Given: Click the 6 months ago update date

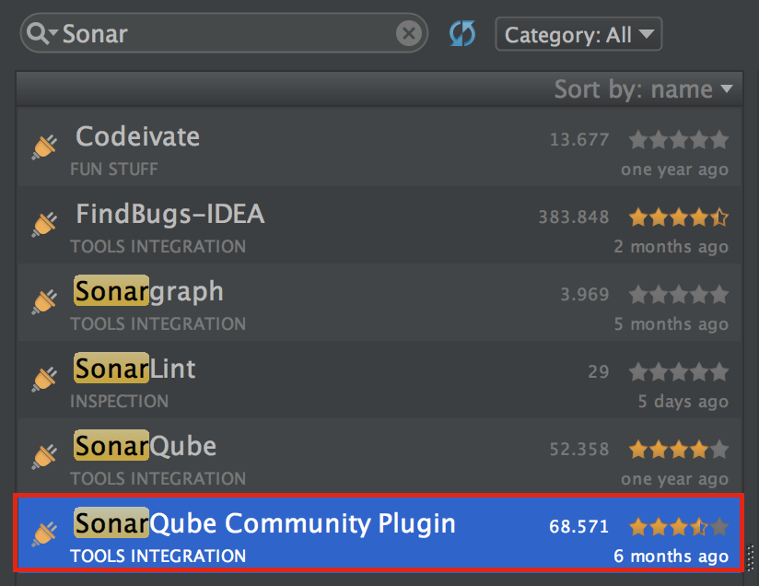Looking at the screenshot, I should tap(671, 557).
